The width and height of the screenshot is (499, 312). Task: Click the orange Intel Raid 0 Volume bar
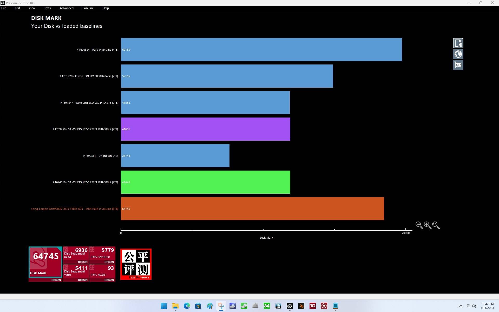252,209
